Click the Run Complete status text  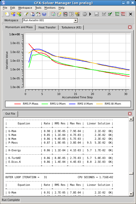pos(11,200)
